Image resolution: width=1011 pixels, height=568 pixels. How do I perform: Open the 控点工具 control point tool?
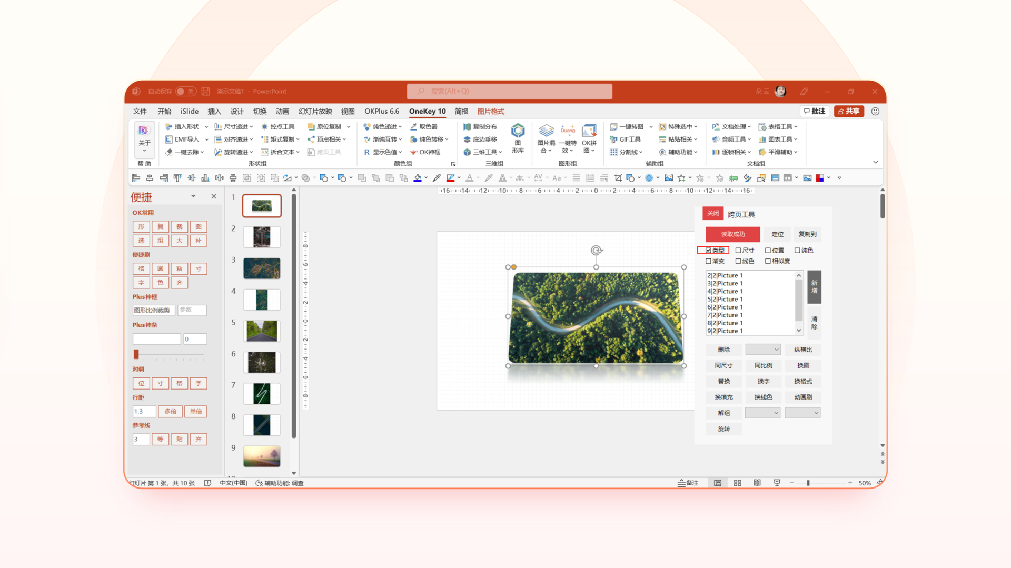277,127
